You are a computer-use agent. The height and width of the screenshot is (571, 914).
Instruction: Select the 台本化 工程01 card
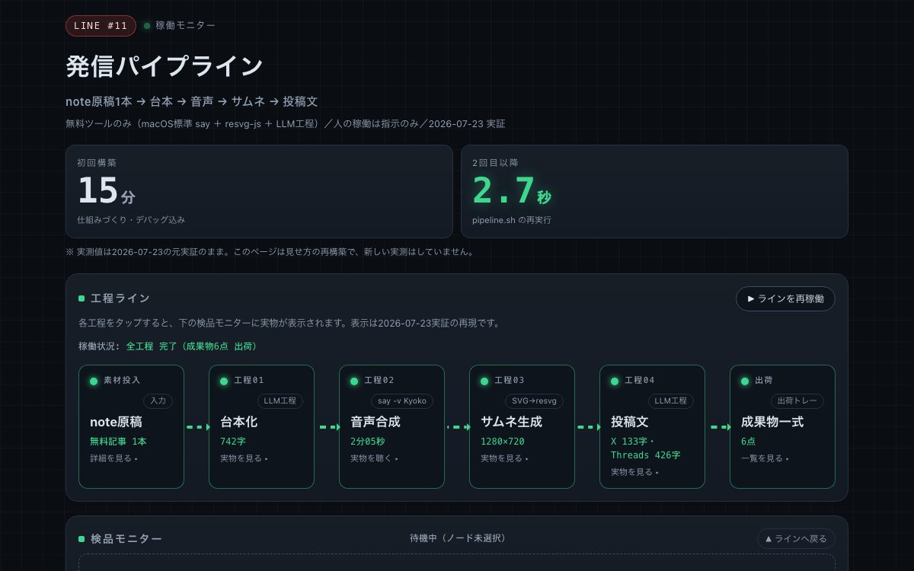[x=261, y=426]
